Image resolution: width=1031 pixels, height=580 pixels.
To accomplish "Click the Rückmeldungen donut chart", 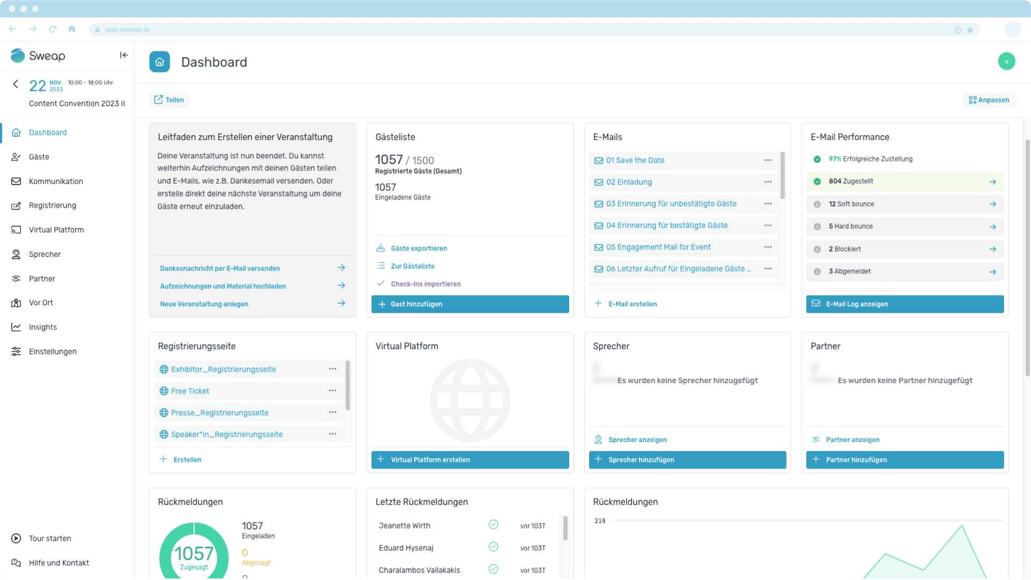I will tap(194, 553).
